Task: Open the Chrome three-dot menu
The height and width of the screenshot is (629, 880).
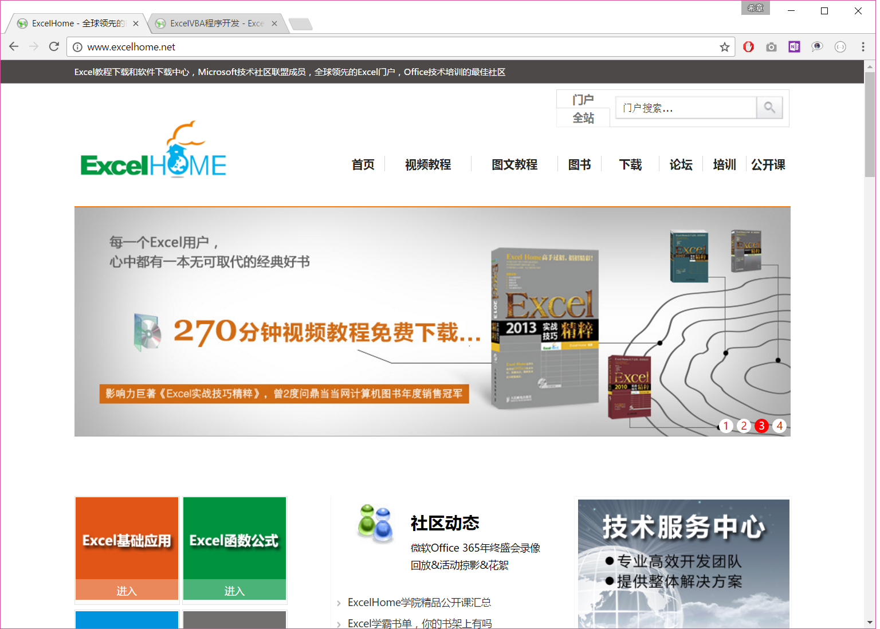Action: click(x=863, y=47)
